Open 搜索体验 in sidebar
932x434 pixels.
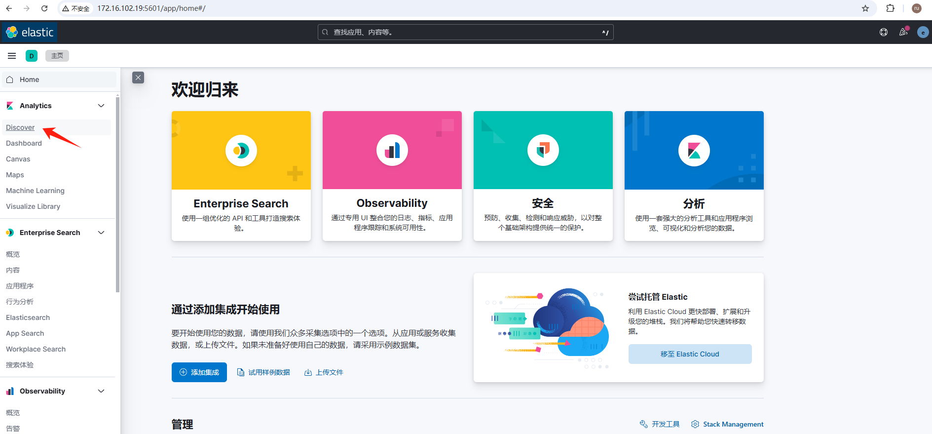(20, 365)
